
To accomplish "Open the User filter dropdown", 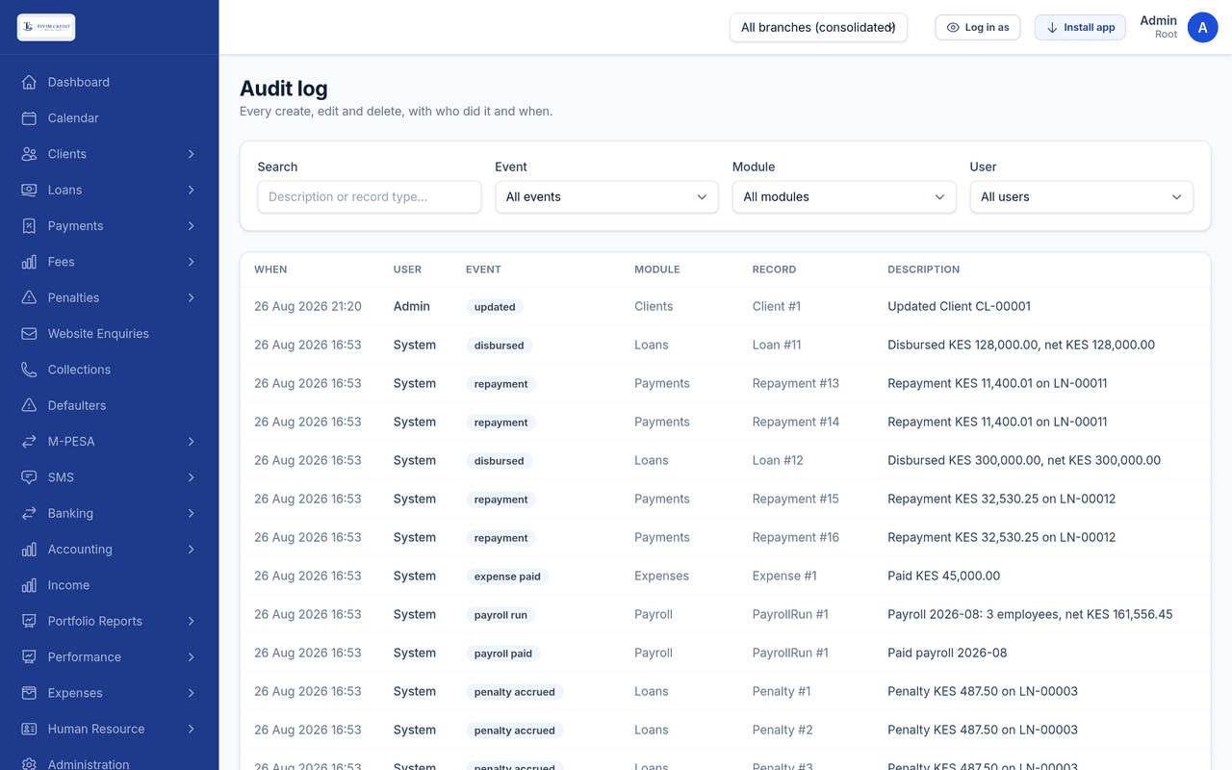I will (x=1081, y=196).
